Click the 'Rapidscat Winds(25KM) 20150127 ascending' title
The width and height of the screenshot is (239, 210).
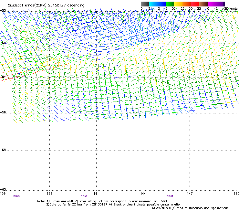tap(45, 5)
